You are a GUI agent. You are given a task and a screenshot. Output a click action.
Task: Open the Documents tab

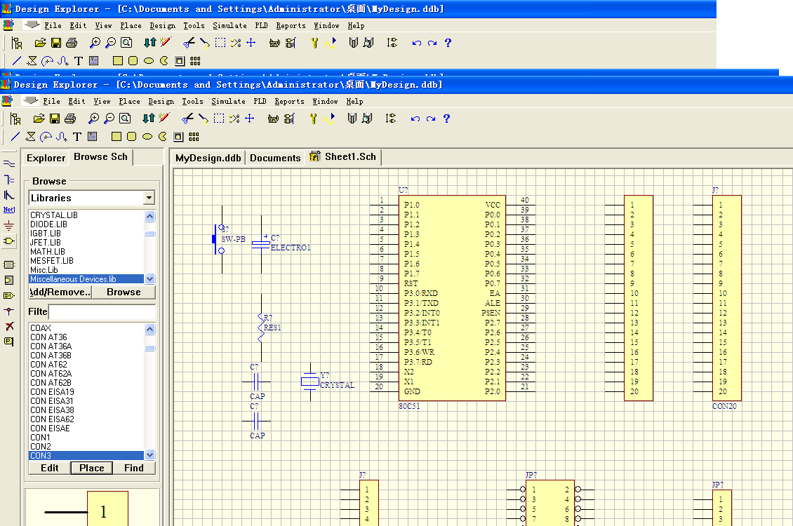point(275,158)
